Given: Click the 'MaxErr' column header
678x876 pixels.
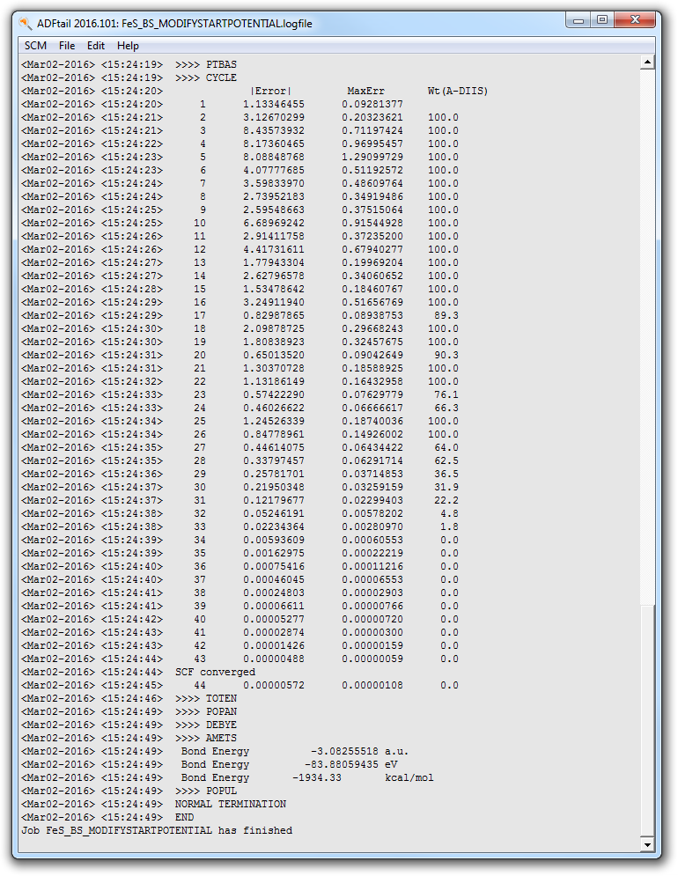Looking at the screenshot, I should [365, 91].
